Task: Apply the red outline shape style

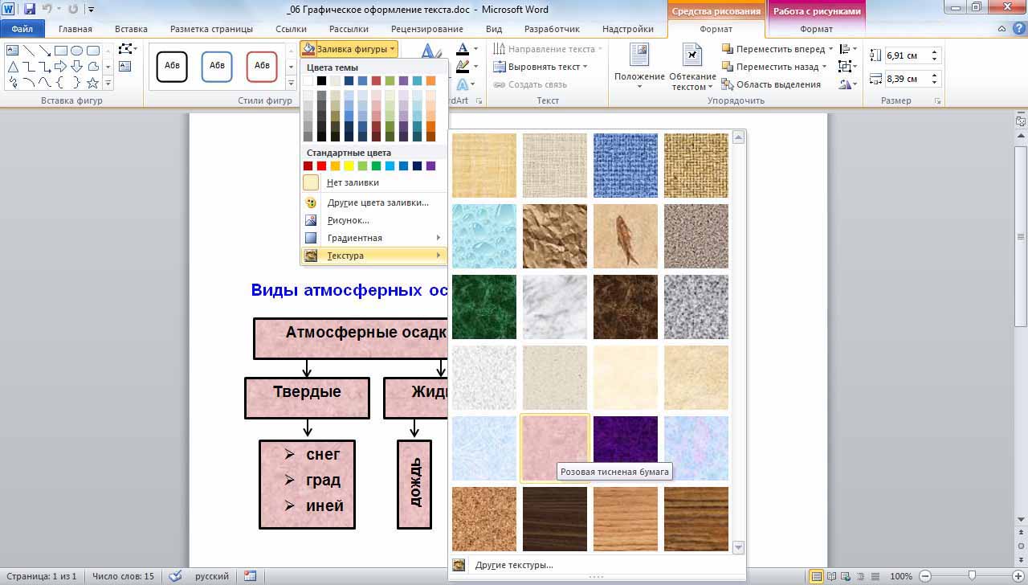Action: (262, 66)
